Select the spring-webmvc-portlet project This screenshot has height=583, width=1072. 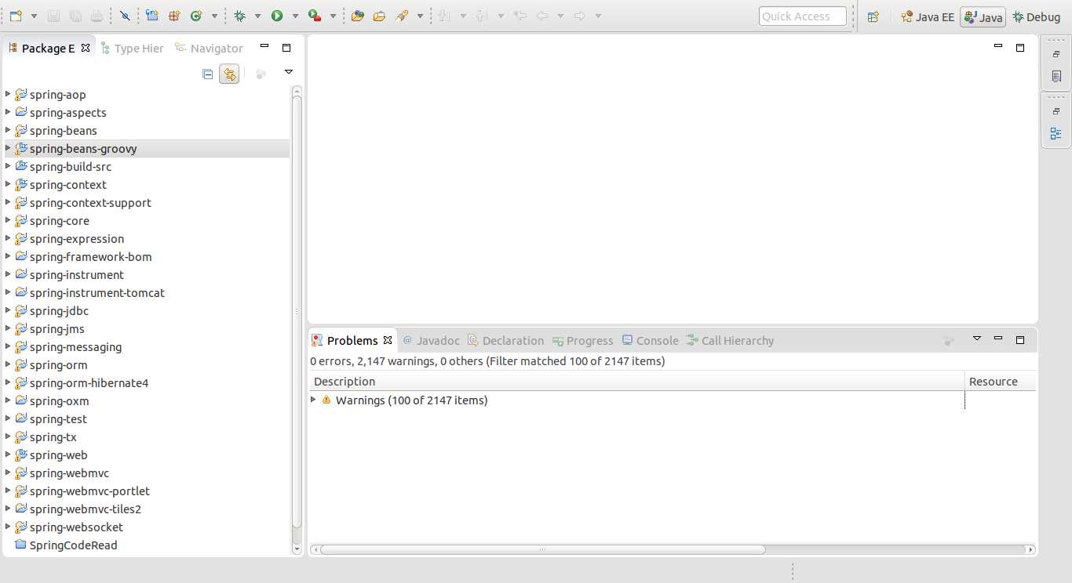tap(89, 491)
